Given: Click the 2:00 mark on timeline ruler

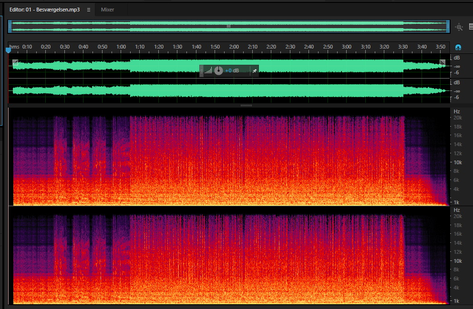Looking at the screenshot, I should coord(234,47).
